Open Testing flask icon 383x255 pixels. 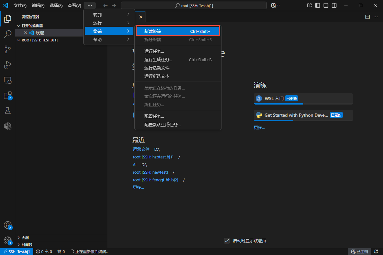(8, 111)
